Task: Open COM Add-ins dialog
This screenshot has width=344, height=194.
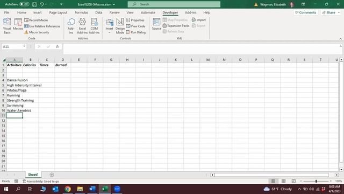Action: pyautogui.click(x=94, y=26)
